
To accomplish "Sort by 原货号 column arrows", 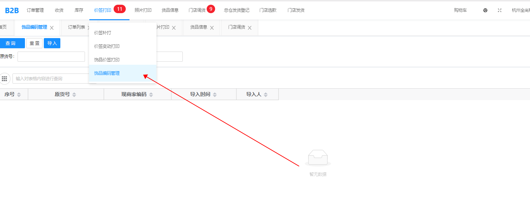I will [74, 95].
